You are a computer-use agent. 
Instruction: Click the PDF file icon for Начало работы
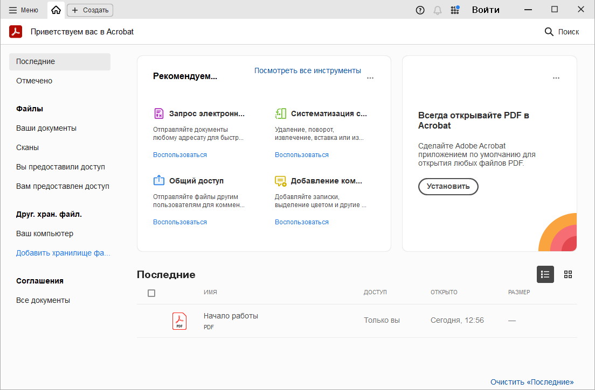click(x=179, y=321)
